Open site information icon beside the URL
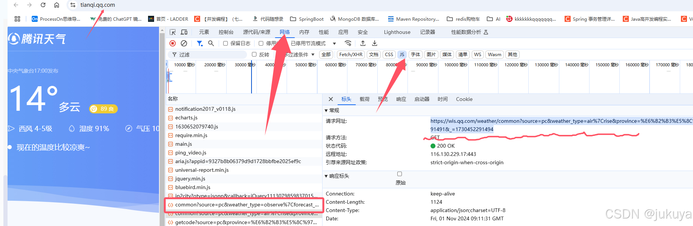 73,5
